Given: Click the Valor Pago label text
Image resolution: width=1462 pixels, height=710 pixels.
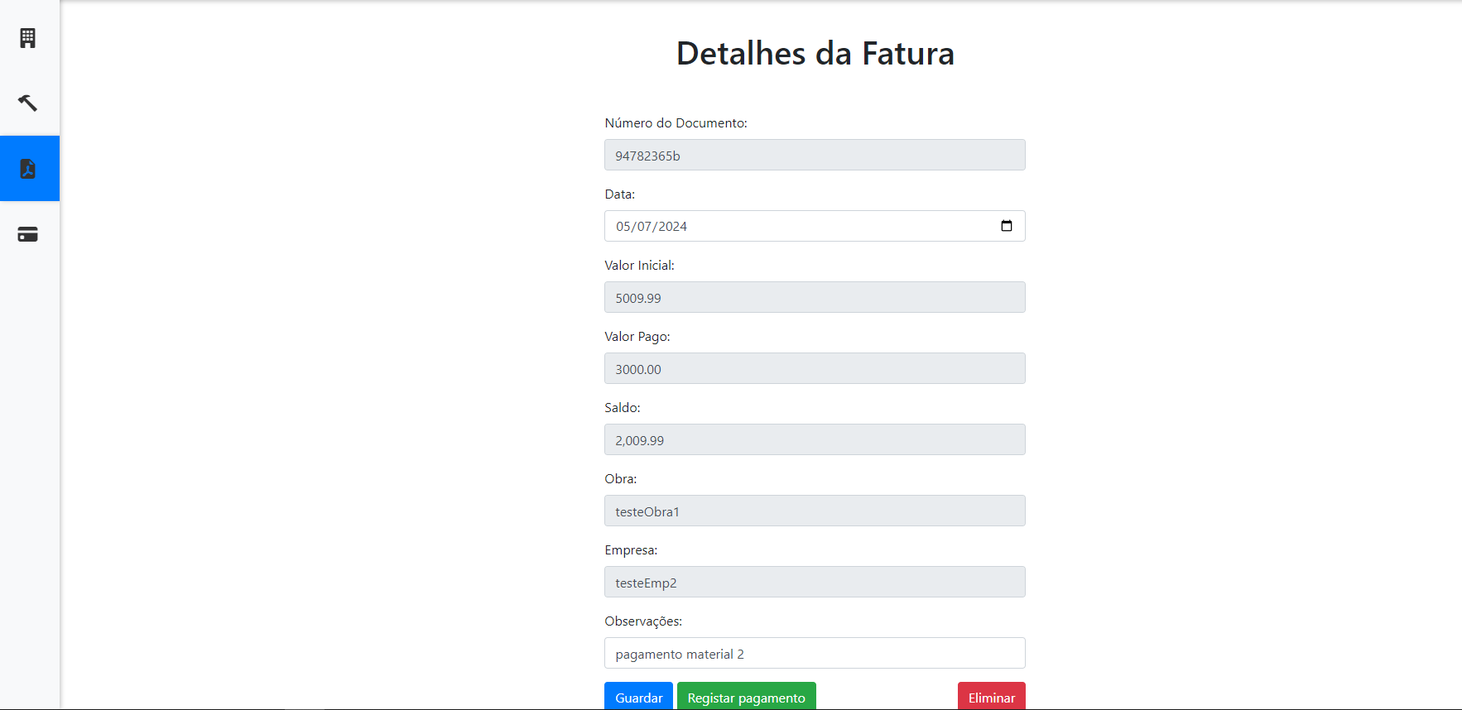Looking at the screenshot, I should 637,337.
